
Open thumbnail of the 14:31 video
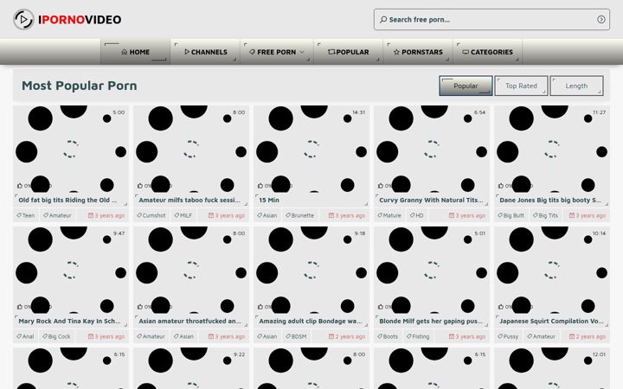311,149
